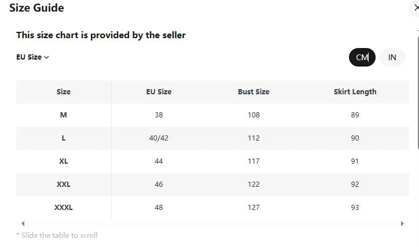Click the Size Guide title
This screenshot has width=419, height=247.
pos(36,8)
